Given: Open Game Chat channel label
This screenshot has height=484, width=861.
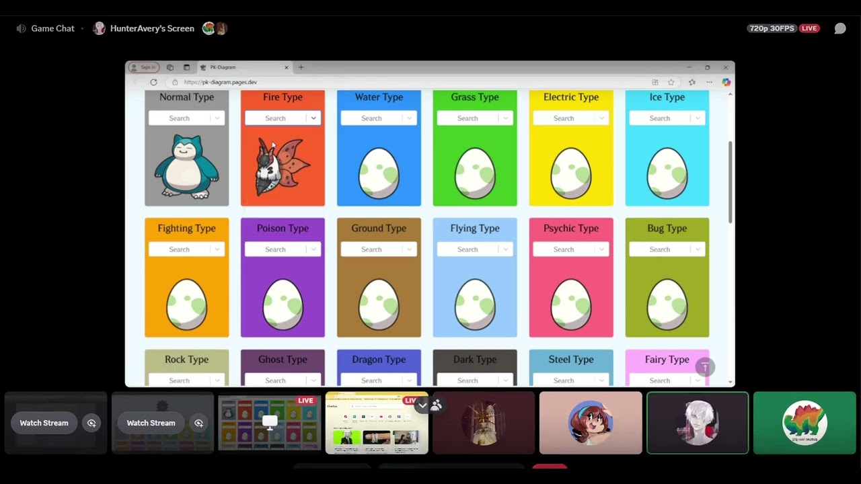Looking at the screenshot, I should (x=52, y=28).
